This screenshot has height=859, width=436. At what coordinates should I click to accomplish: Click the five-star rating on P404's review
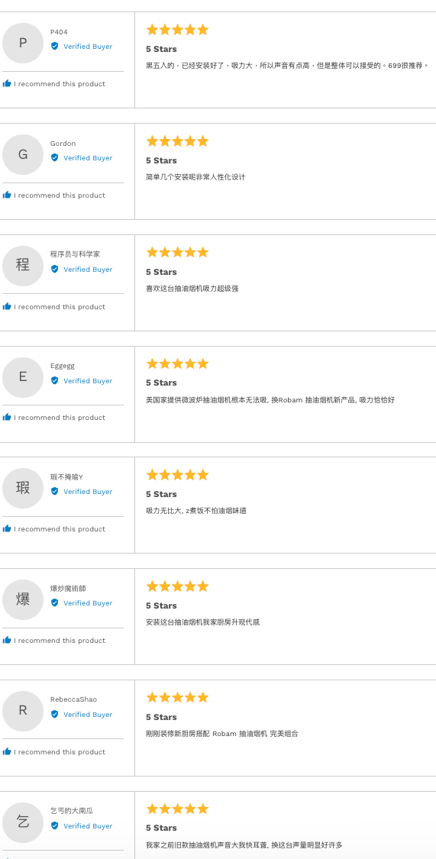177,30
